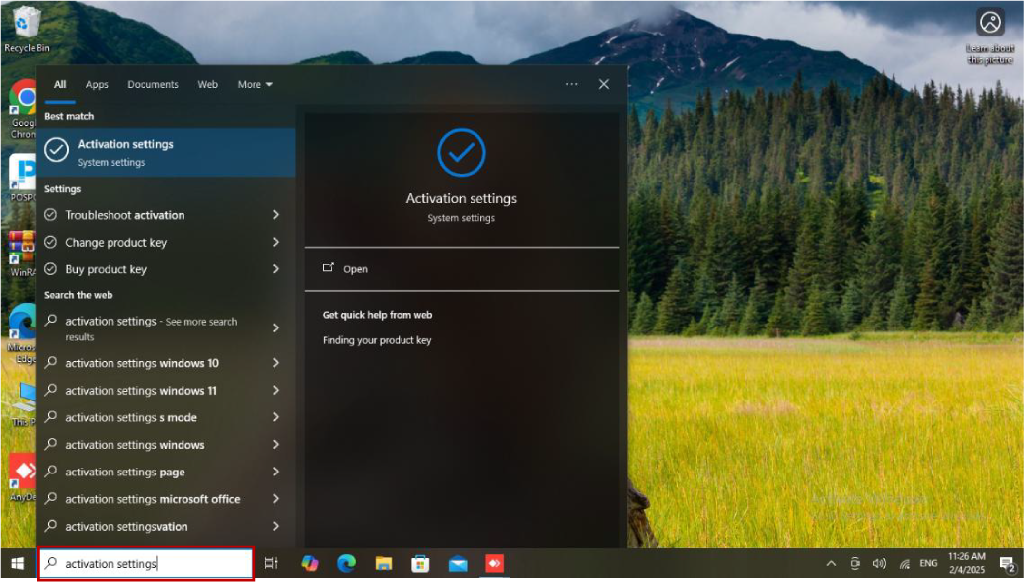Click the Windows Start button
Image resolution: width=1024 pixels, height=582 pixels.
[17, 564]
